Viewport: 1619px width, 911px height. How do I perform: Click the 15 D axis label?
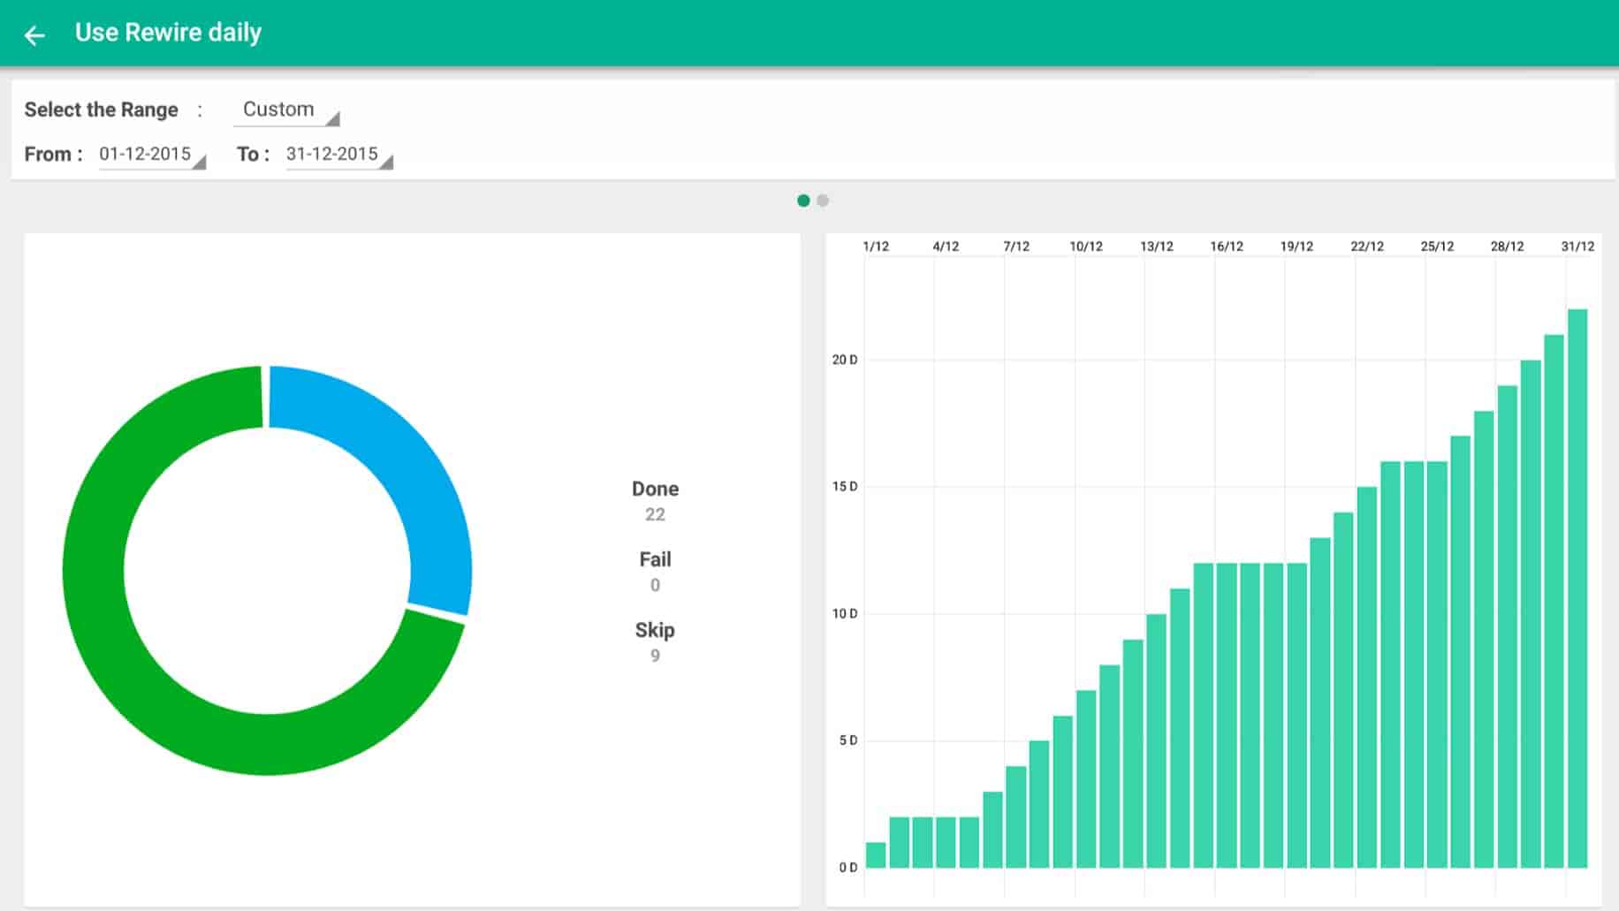click(845, 487)
